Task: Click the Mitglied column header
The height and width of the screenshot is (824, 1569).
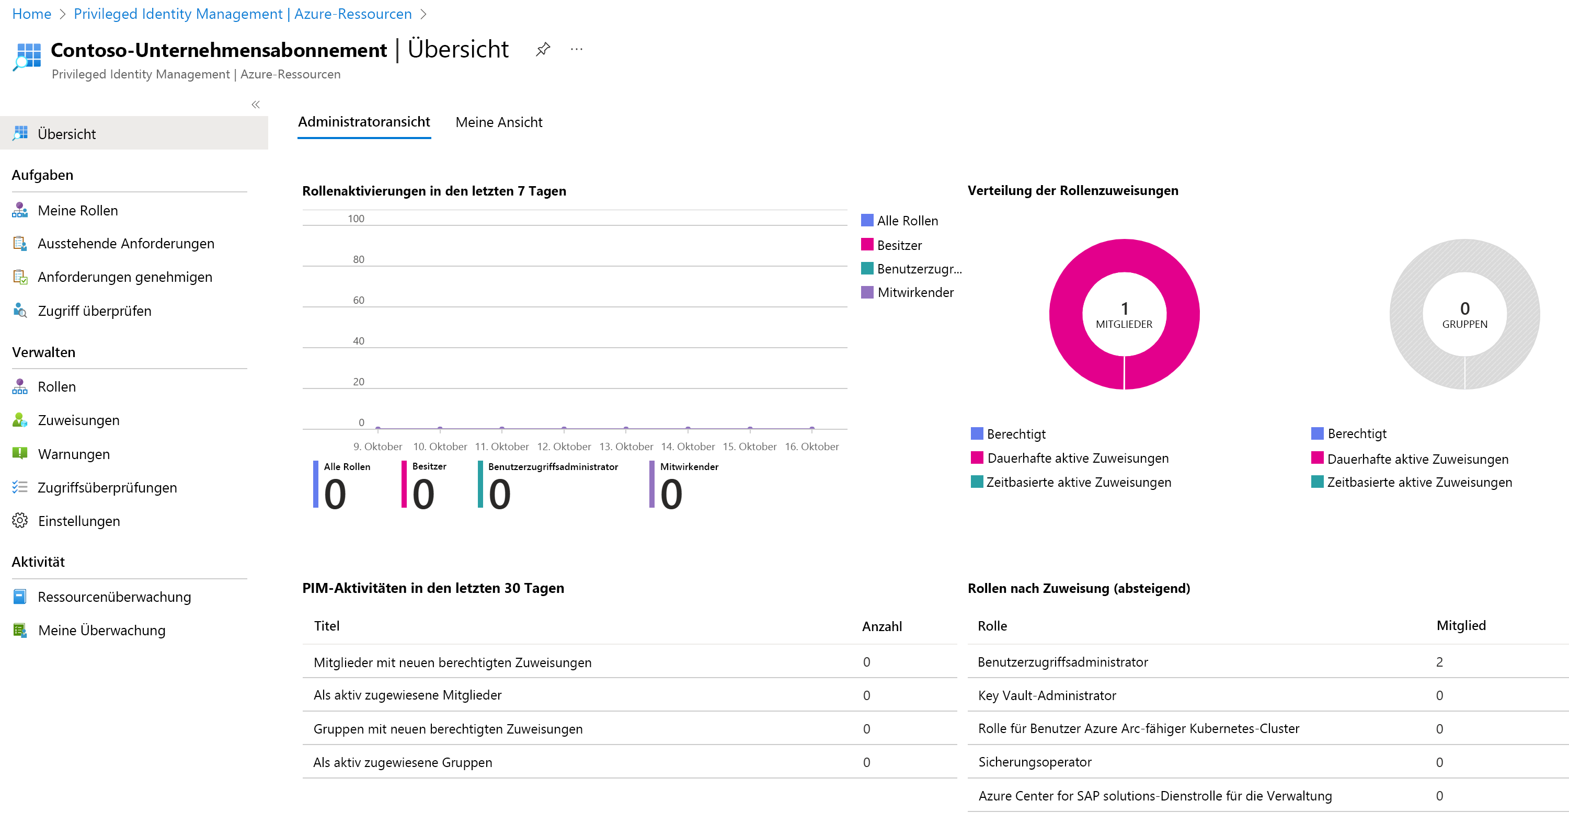Action: [1461, 625]
